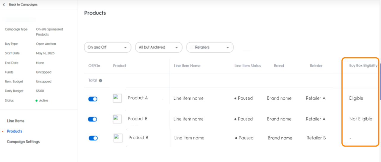Toggle the Retailer B product switch
This screenshot has width=381, height=162.
point(93,138)
